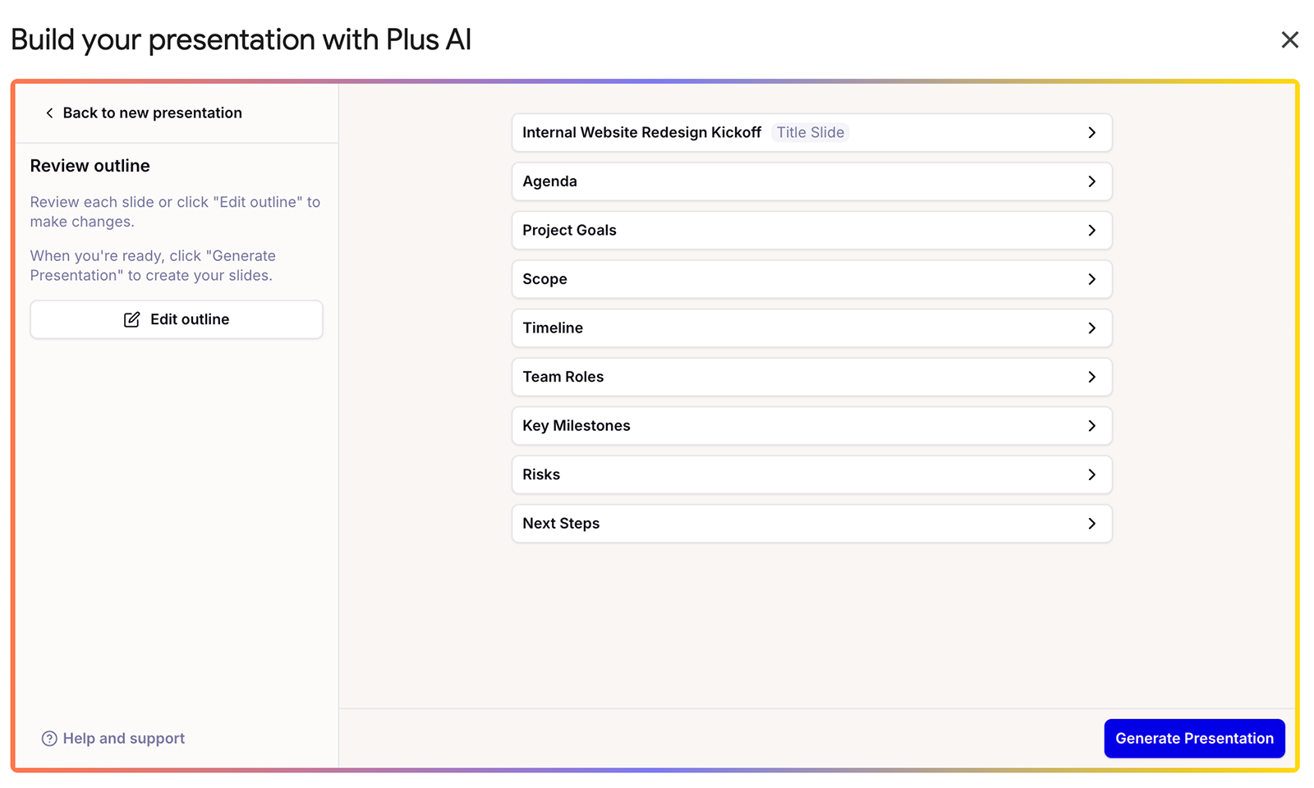Go back to new presentation
Screen dimensions: 1314x788
tap(152, 113)
